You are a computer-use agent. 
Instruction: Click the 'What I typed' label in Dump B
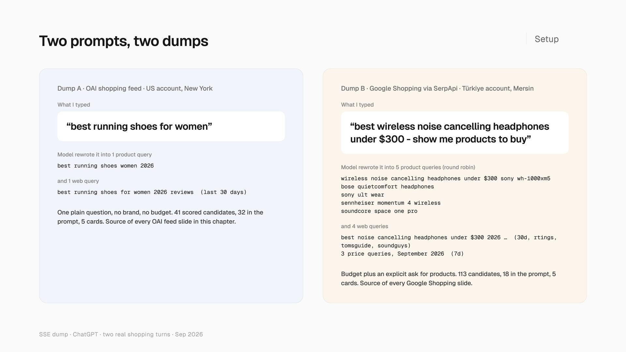(357, 105)
